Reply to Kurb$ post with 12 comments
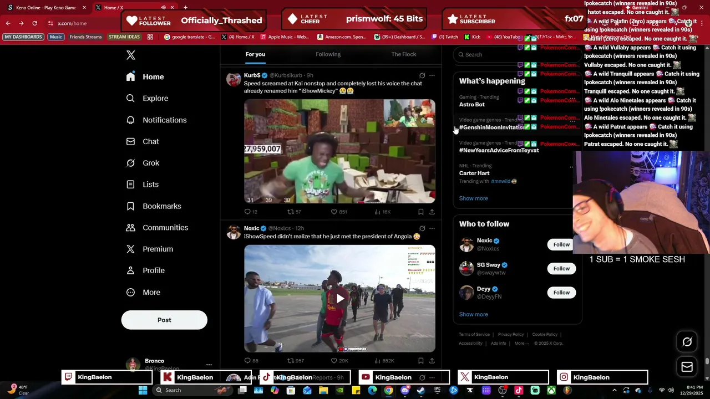710x399 pixels. tap(251, 212)
